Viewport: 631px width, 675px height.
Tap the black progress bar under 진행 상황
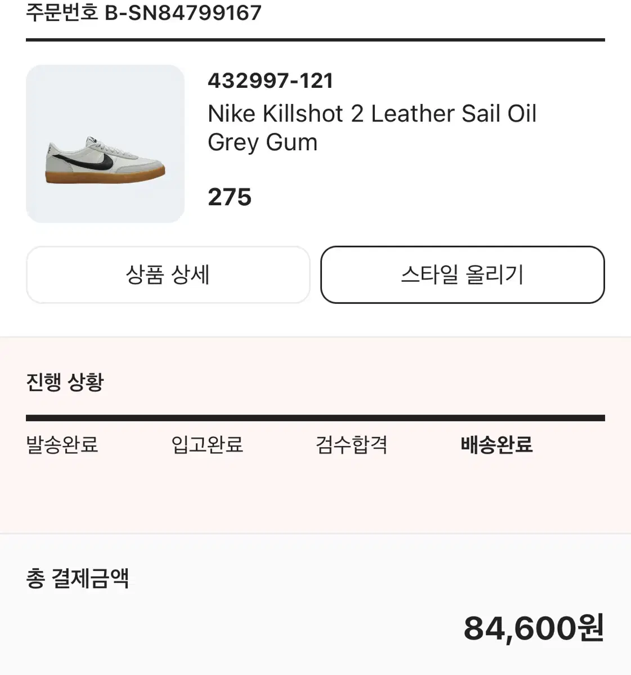[x=315, y=418]
